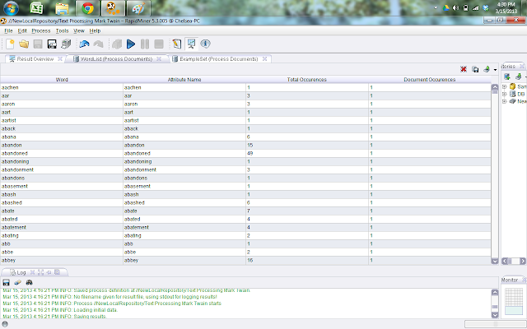Open the welcome info perspective icon
This screenshot has height=329, width=527.
(205, 44)
